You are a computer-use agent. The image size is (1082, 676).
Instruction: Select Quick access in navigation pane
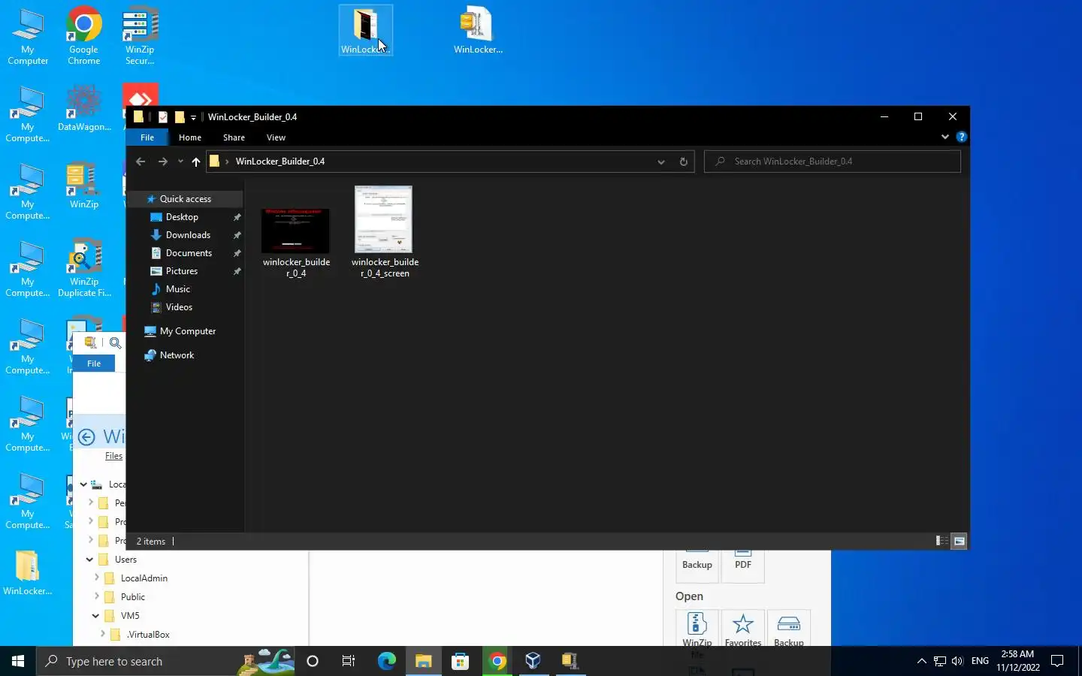click(x=185, y=199)
